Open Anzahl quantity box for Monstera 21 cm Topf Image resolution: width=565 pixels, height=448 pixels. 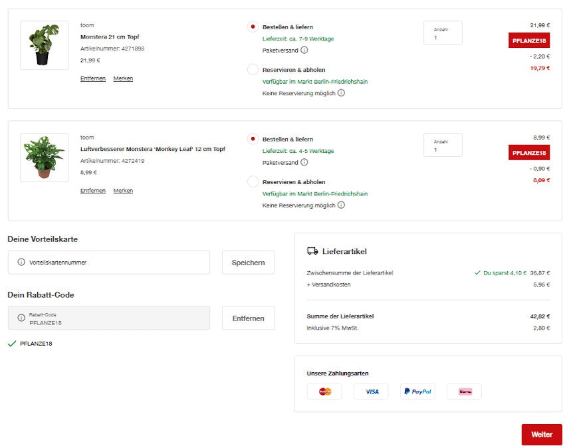click(x=443, y=33)
